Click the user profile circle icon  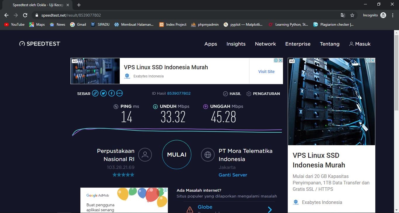[145, 155]
